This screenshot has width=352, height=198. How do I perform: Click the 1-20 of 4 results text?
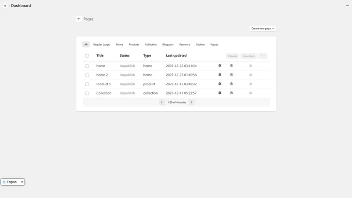[177, 103]
